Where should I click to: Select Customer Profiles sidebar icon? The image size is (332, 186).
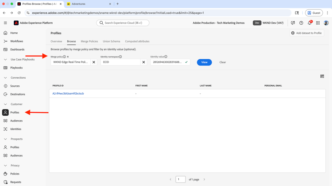(5, 113)
